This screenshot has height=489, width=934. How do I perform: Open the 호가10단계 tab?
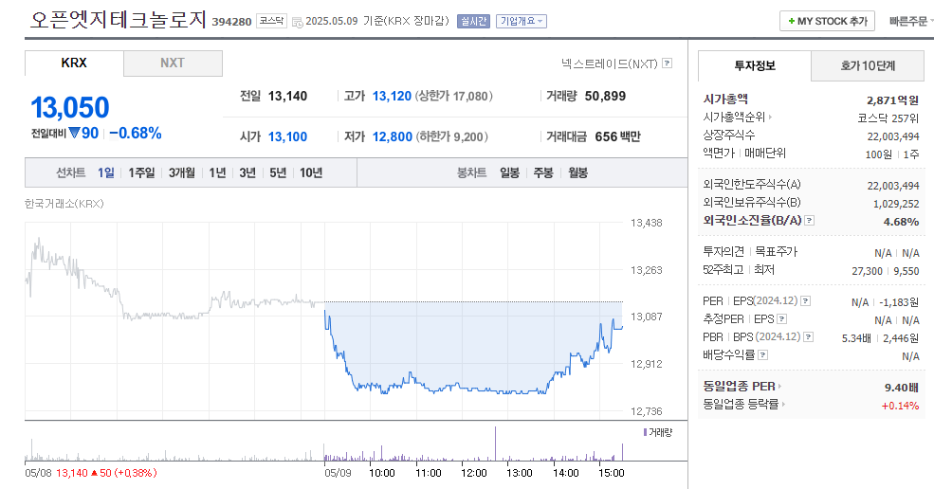(x=868, y=65)
